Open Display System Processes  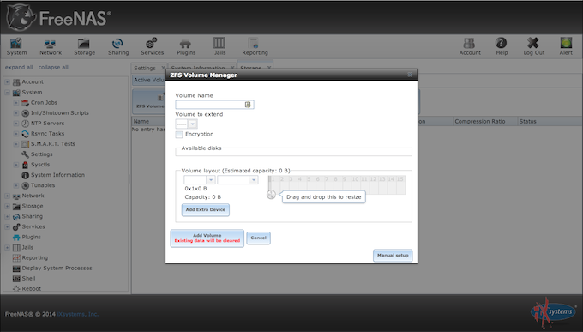tap(57, 268)
